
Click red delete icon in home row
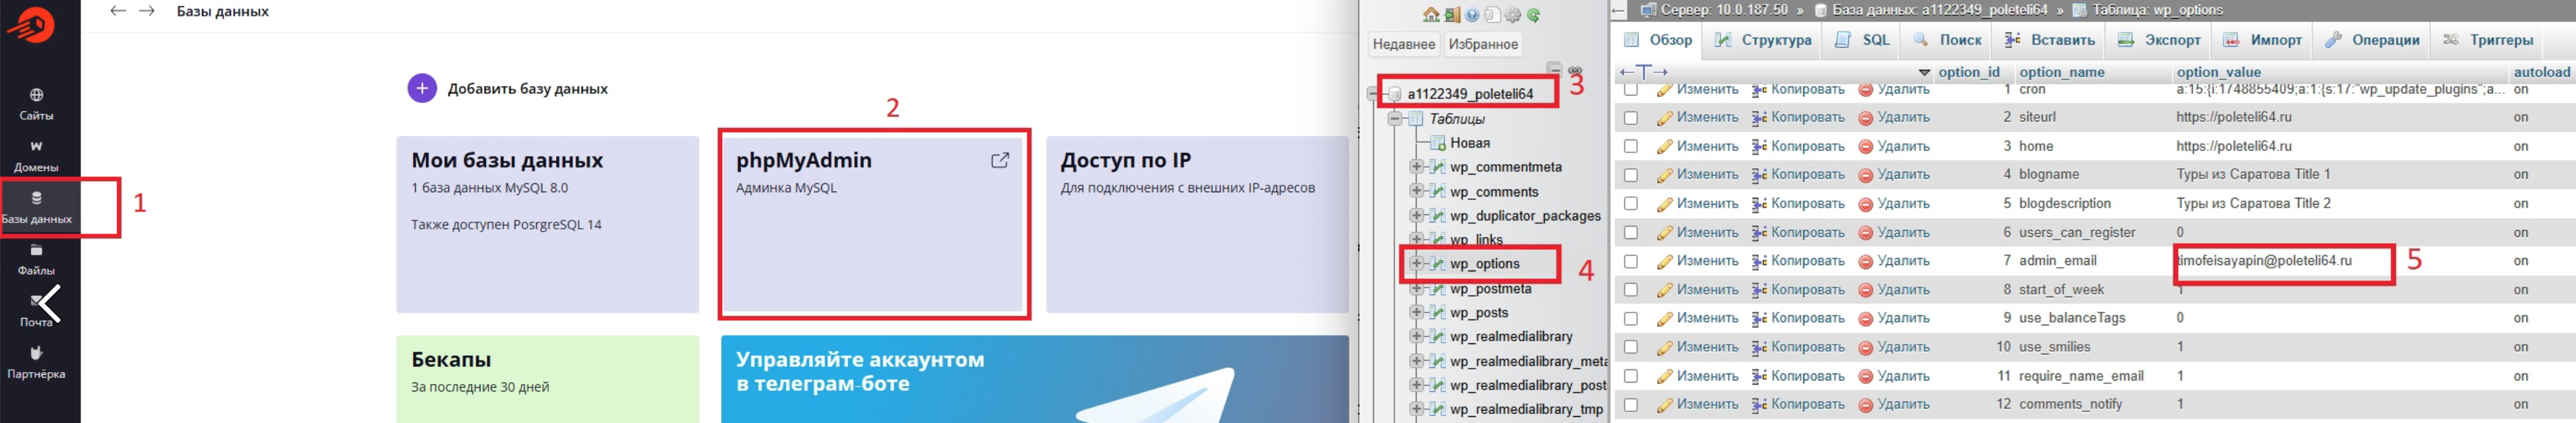point(1865,147)
